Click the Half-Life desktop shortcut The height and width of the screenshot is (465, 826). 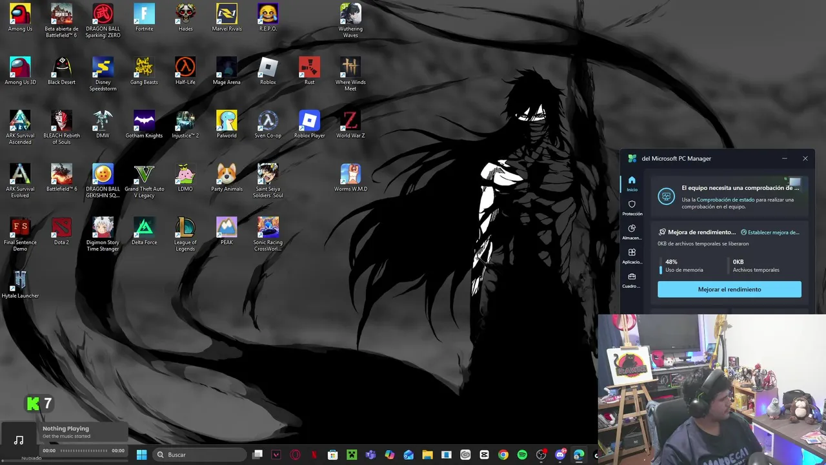[x=185, y=71]
